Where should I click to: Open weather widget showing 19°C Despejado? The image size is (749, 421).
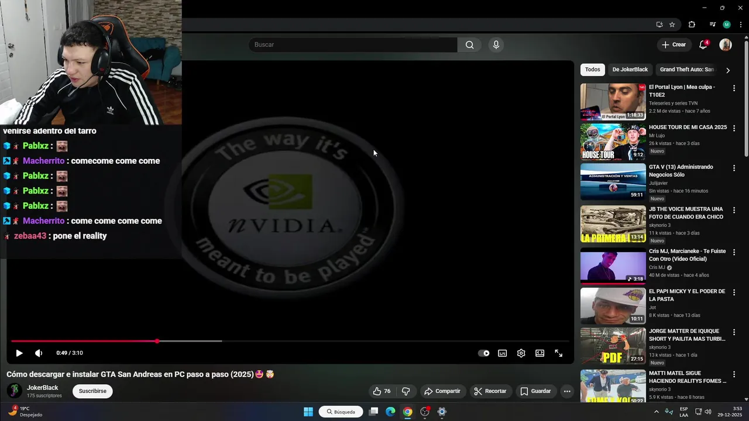26,412
